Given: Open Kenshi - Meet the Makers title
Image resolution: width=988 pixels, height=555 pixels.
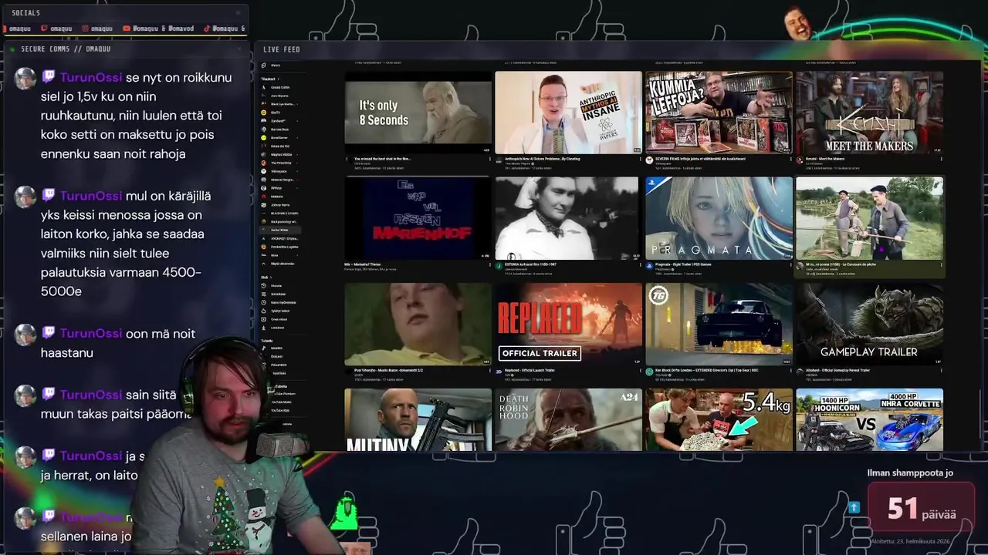Looking at the screenshot, I should pos(824,159).
